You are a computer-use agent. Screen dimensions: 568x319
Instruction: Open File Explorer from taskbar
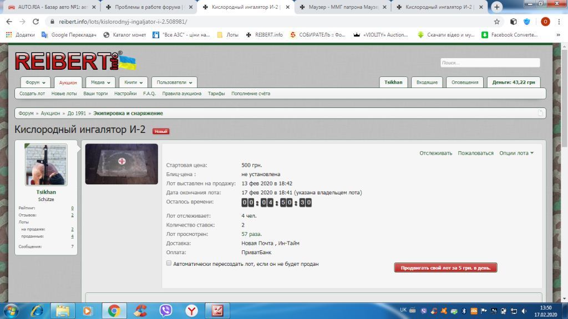pos(62,311)
